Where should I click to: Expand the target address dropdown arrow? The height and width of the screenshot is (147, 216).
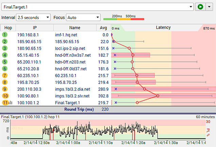[191, 7]
